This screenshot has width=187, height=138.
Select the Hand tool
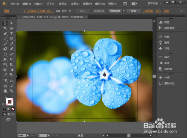[5, 91]
